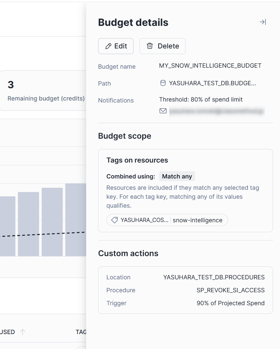This screenshot has width=280, height=349.
Task: Click the tallest bar in the spend chart
Action: point(76,220)
